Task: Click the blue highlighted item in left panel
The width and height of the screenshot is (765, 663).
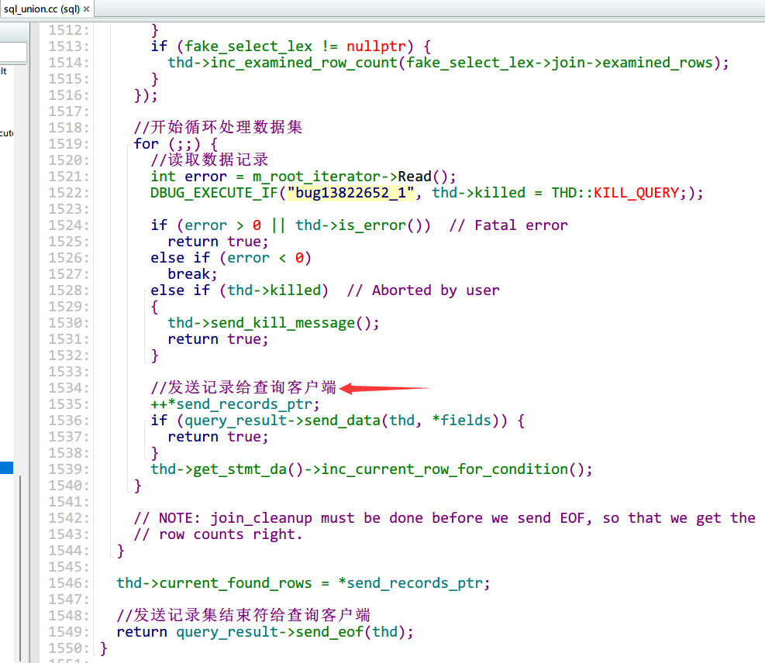Action: click(6, 468)
